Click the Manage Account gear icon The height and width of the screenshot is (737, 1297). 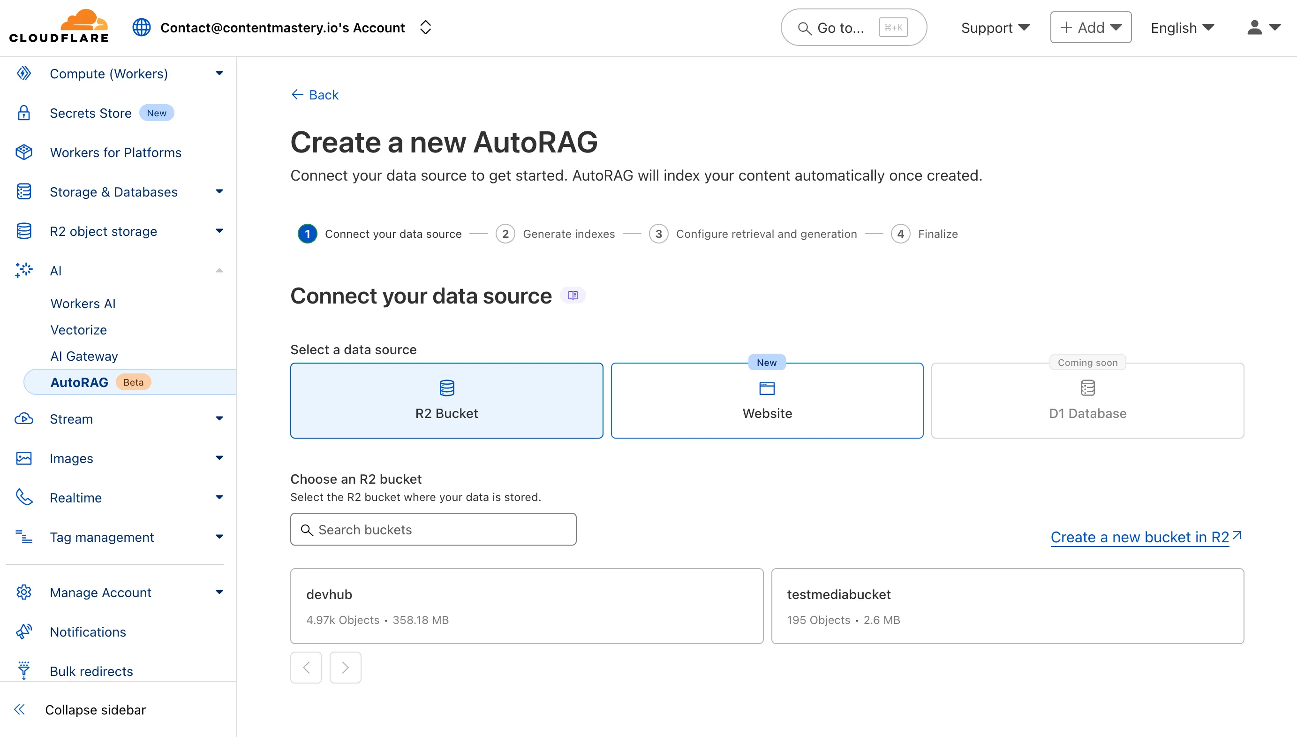pos(24,592)
